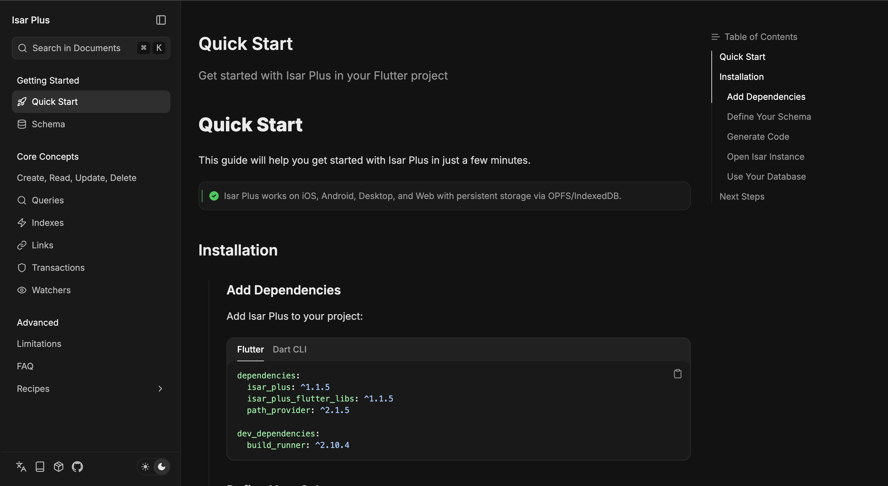Viewport: 888px width, 486px height.
Task: Jump to Next Steps in table of contents
Action: [741, 197]
